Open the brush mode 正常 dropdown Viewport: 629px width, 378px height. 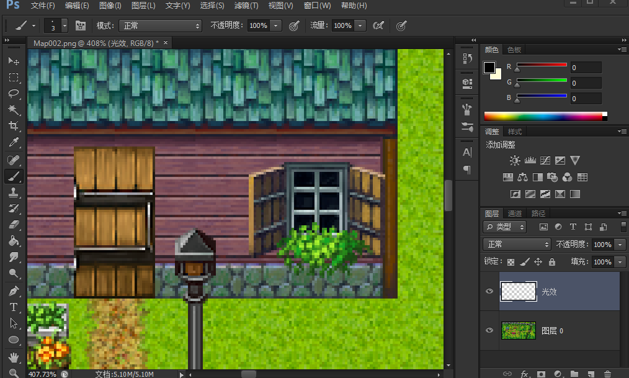[x=160, y=25]
